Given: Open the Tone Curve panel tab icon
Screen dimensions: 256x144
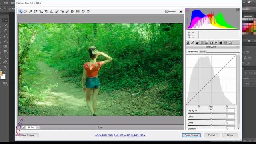Looking at the screenshot, I should click(193, 43).
